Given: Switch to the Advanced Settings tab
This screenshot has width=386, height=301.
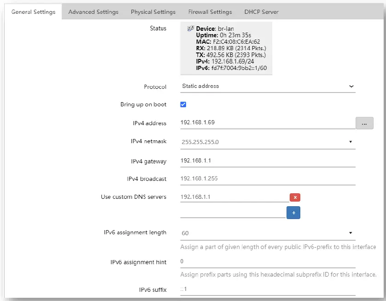Looking at the screenshot, I should coord(93,12).
